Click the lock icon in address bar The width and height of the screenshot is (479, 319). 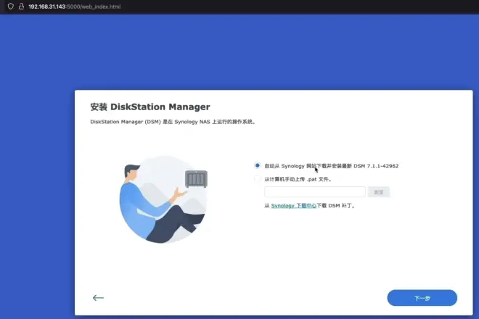pos(21,7)
